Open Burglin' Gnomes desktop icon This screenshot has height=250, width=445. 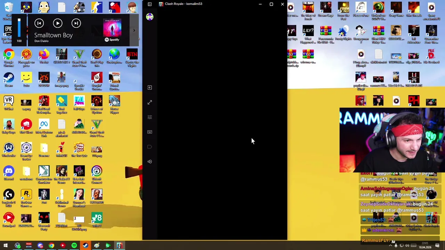coord(97,81)
